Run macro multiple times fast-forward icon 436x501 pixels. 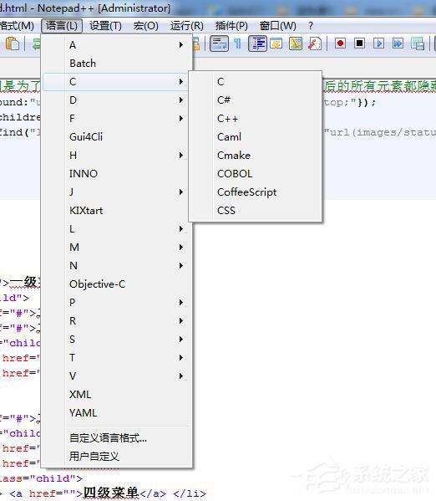398,43
